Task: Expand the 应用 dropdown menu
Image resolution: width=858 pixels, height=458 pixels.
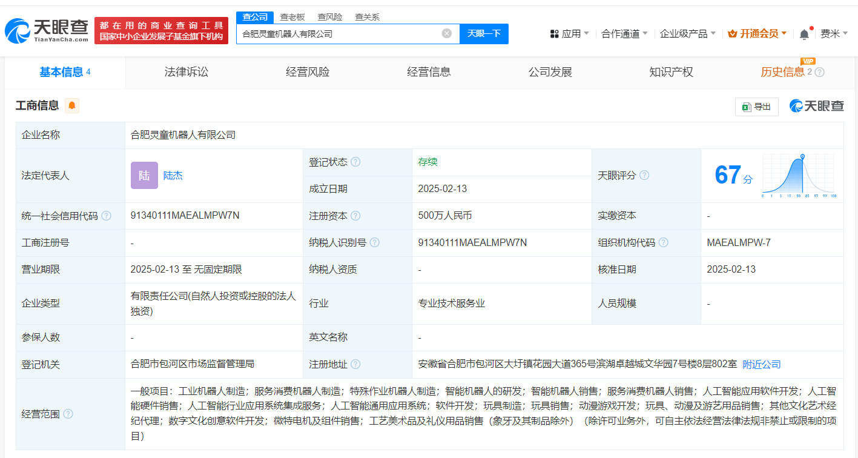Action: click(570, 34)
